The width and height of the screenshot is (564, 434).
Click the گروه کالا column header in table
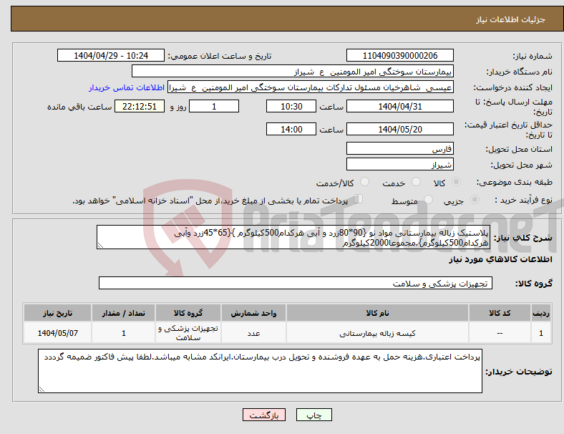[x=188, y=313]
